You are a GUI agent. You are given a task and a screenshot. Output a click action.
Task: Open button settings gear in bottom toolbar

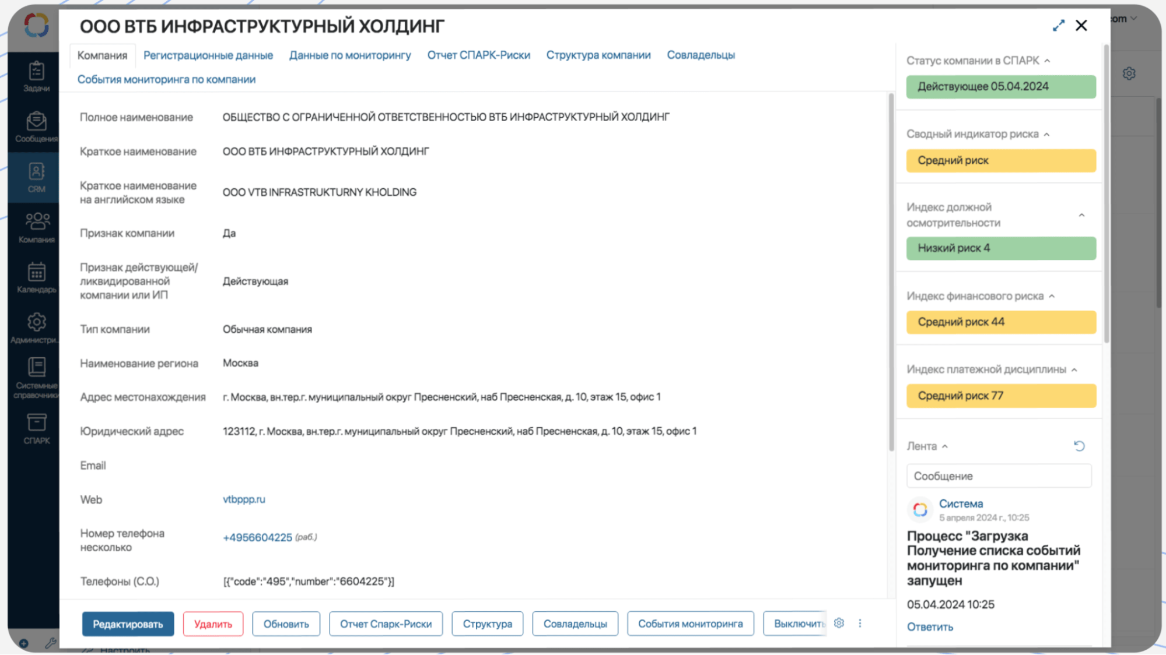(x=839, y=623)
